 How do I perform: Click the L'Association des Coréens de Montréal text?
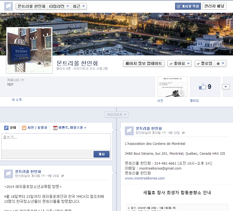(155, 144)
